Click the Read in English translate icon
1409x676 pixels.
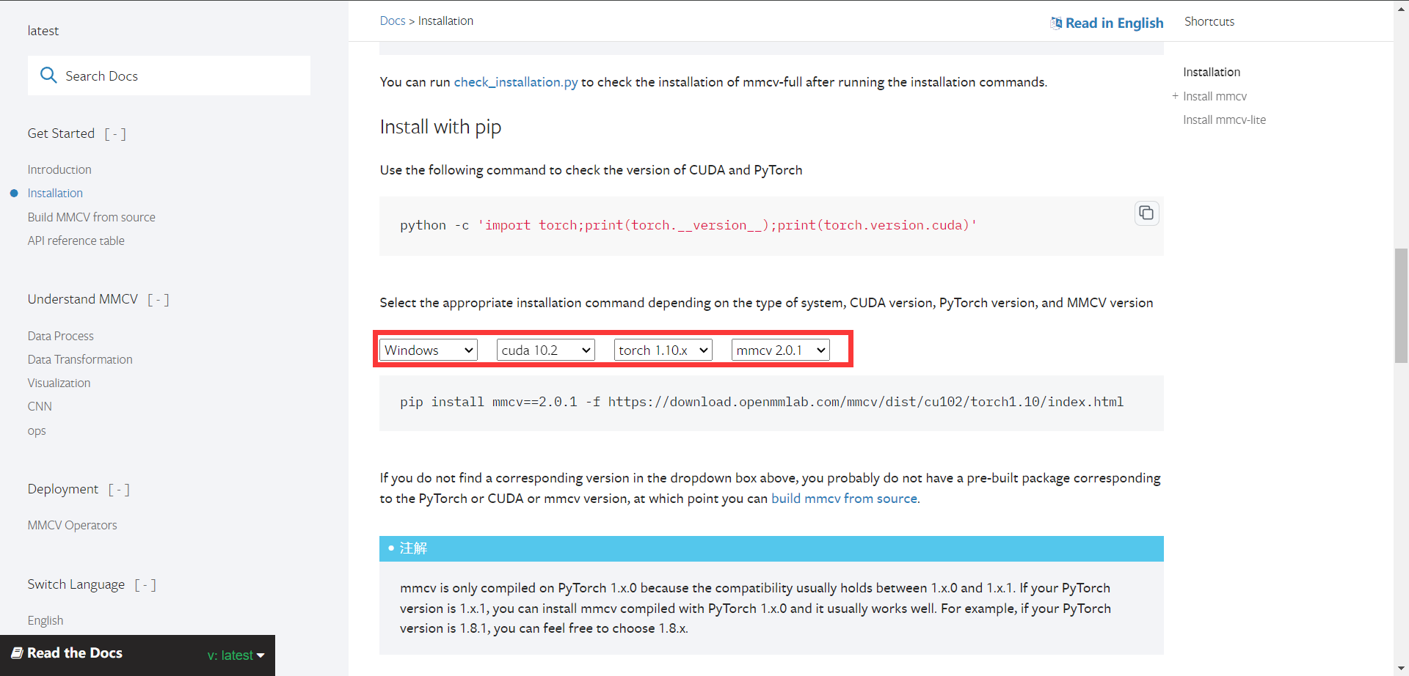tap(1056, 23)
